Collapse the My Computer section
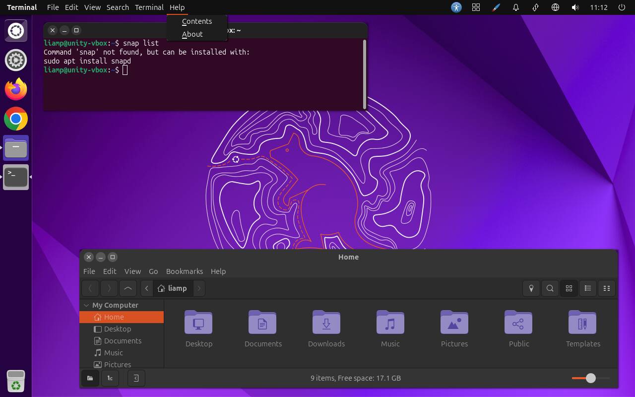This screenshot has height=397, width=635. point(86,305)
